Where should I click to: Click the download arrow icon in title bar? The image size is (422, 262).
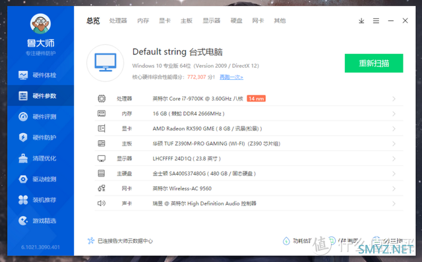point(361,20)
